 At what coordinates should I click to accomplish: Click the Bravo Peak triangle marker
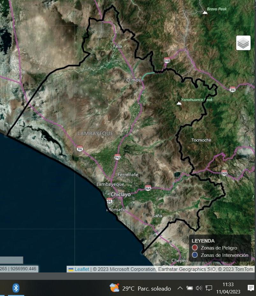click(205, 13)
